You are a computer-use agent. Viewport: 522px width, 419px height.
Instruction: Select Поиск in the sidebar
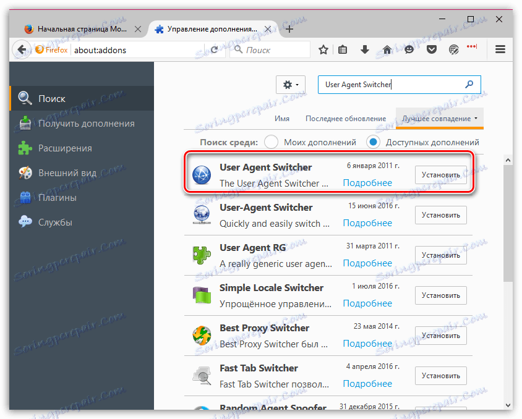82,98
